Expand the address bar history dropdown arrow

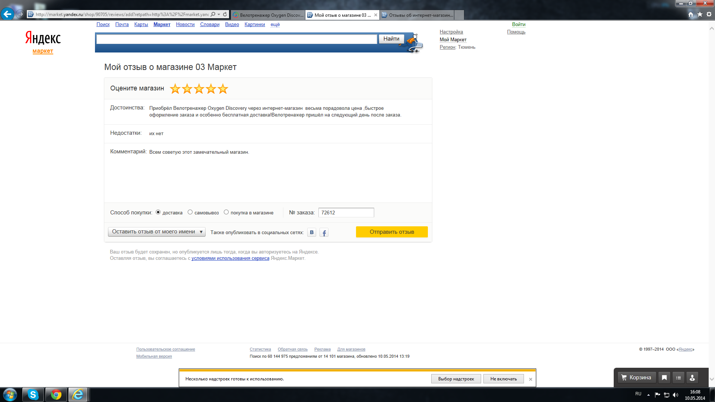coord(219,15)
